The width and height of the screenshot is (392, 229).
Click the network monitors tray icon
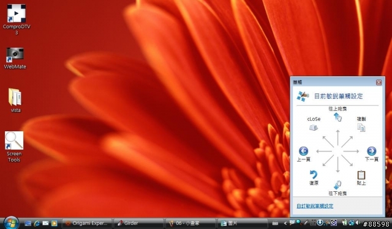[x=351, y=222]
